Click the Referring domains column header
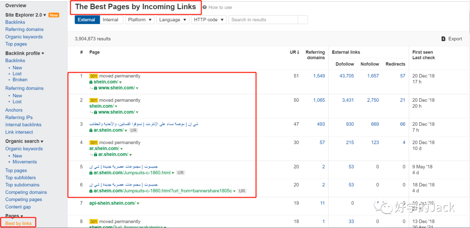Viewport: 470px width, 228px height. [x=316, y=55]
